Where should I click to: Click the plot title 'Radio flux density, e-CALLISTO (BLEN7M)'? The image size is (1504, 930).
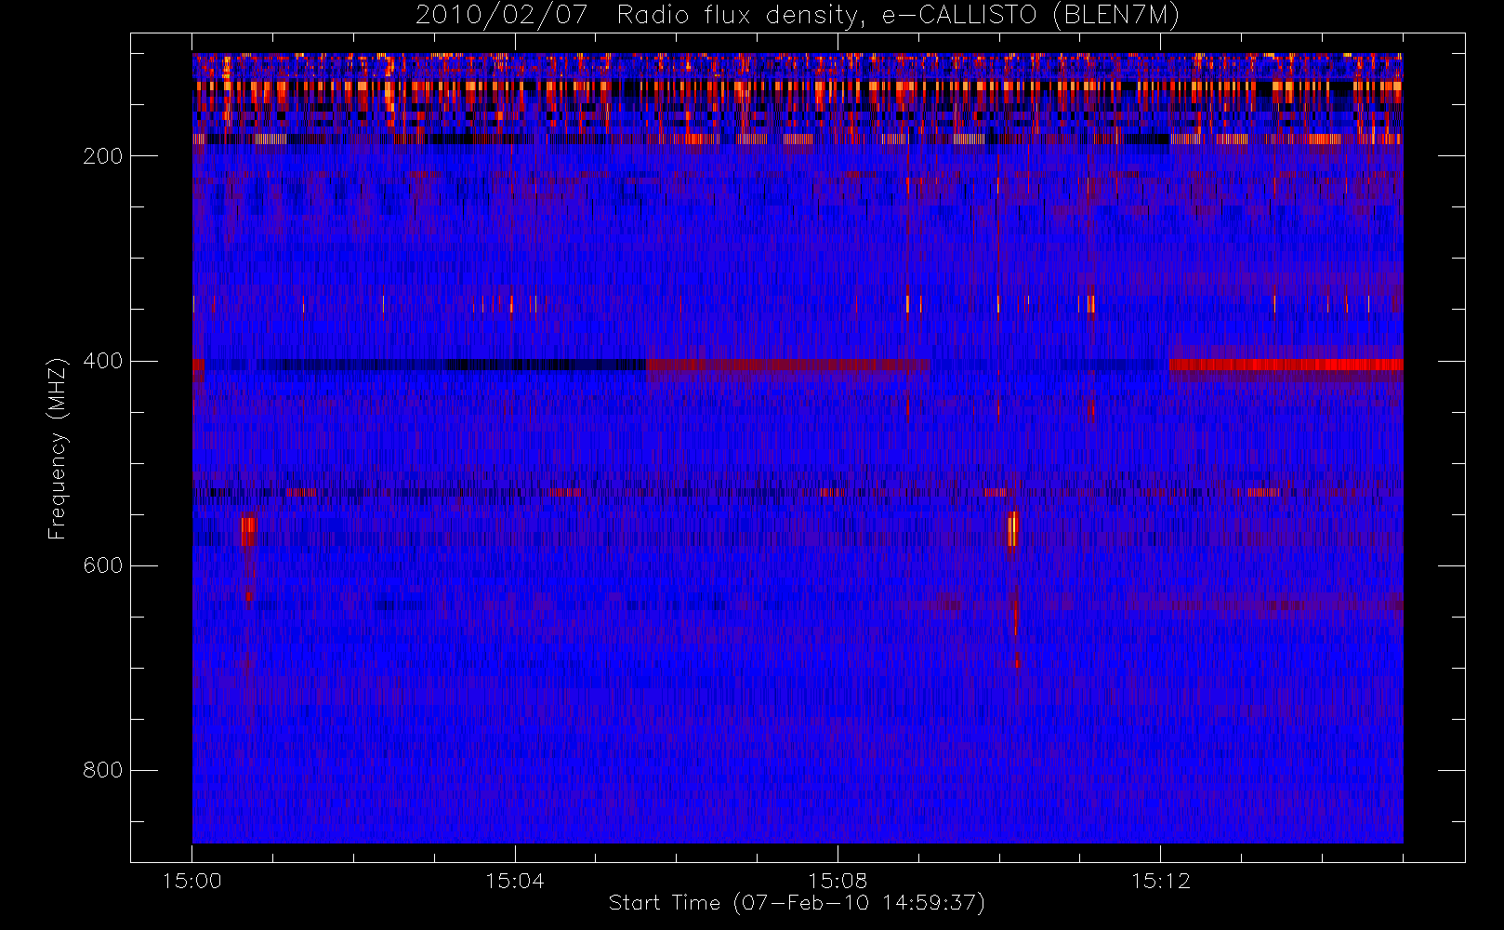[898, 16]
